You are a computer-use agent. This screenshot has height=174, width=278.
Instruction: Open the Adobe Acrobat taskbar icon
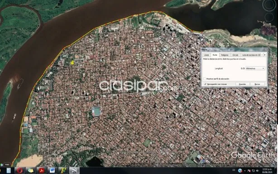coord(41,170)
